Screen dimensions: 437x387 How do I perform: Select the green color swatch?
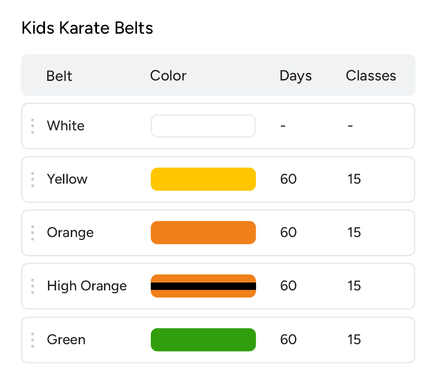203,340
